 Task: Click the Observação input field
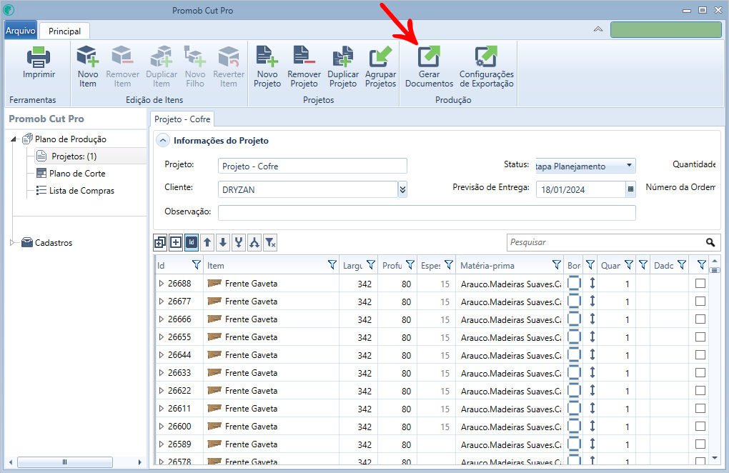[x=427, y=212]
